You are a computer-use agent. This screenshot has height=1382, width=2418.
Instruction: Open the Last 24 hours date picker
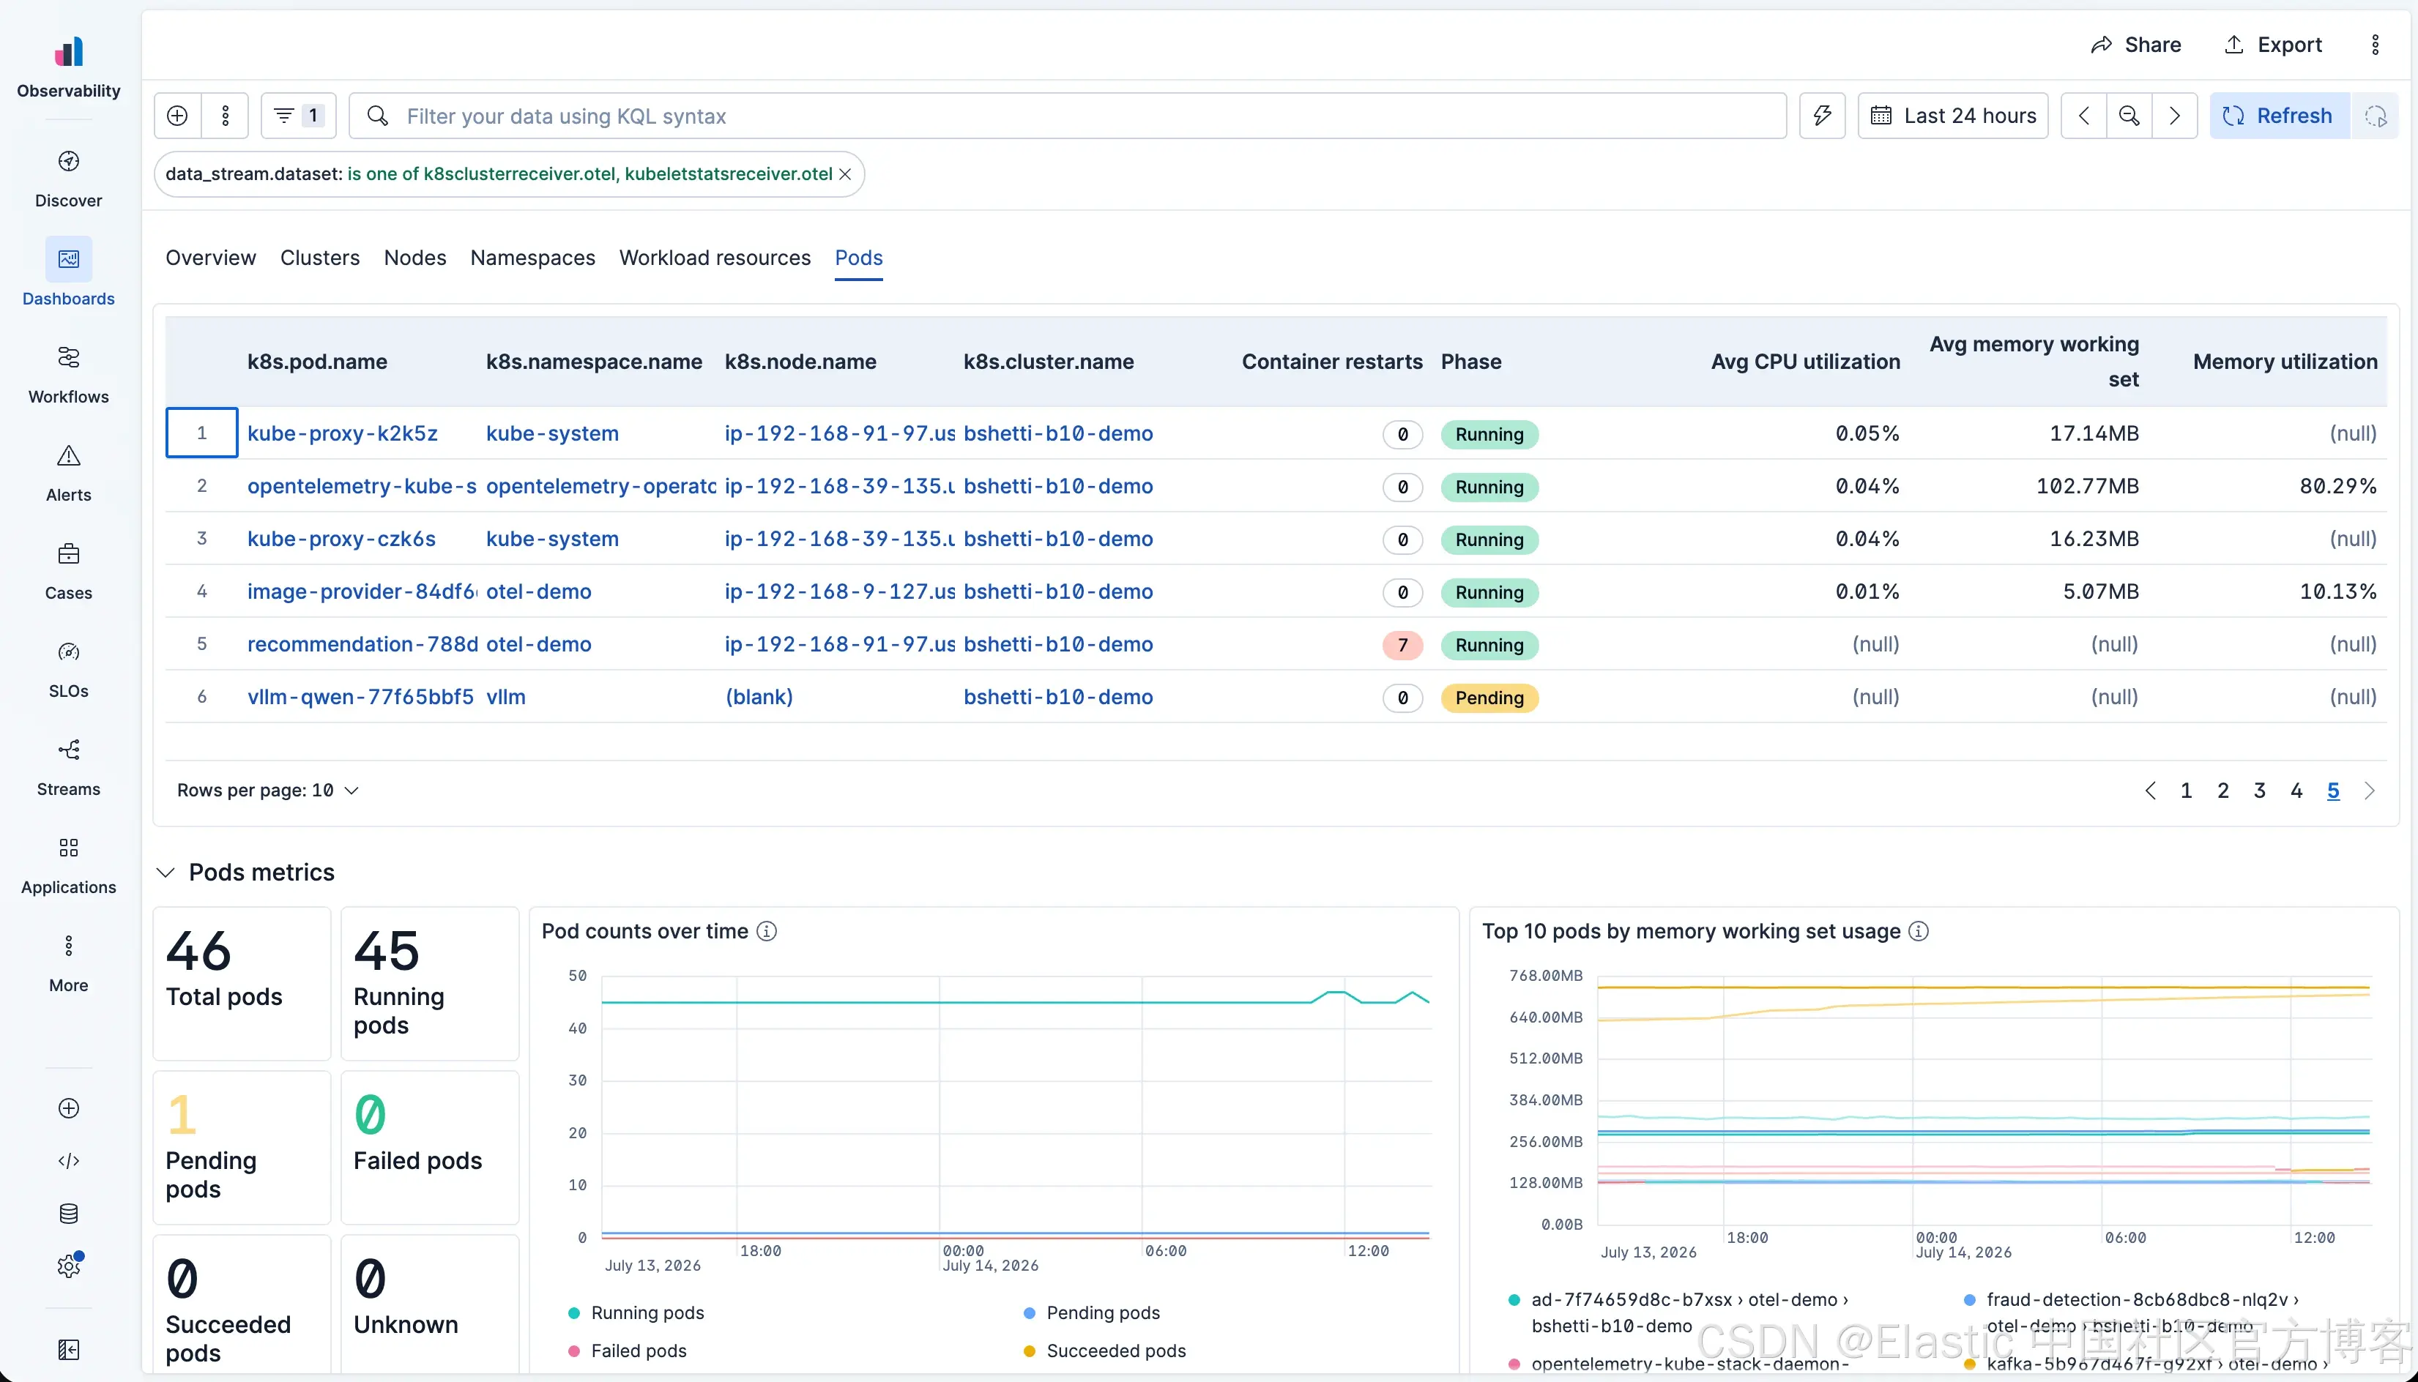[x=1953, y=116]
